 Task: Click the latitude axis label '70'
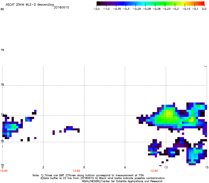[2, 165]
